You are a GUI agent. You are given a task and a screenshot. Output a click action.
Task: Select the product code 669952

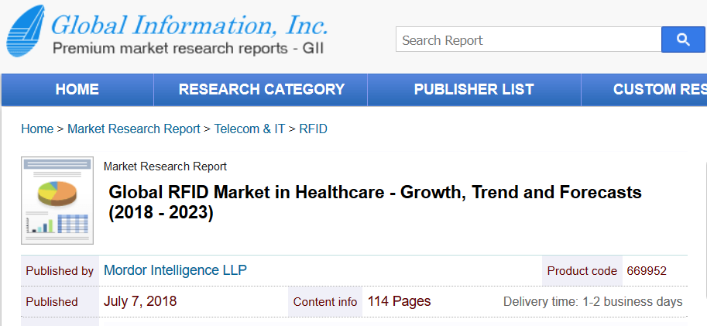point(647,271)
